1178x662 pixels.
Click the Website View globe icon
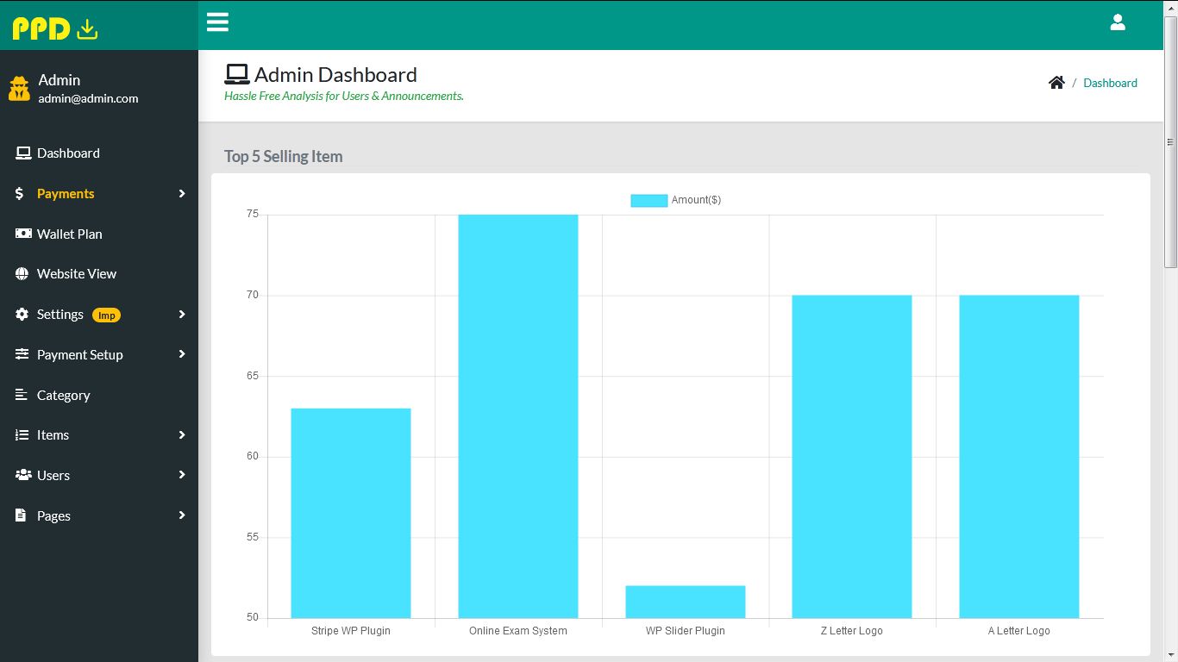point(22,274)
